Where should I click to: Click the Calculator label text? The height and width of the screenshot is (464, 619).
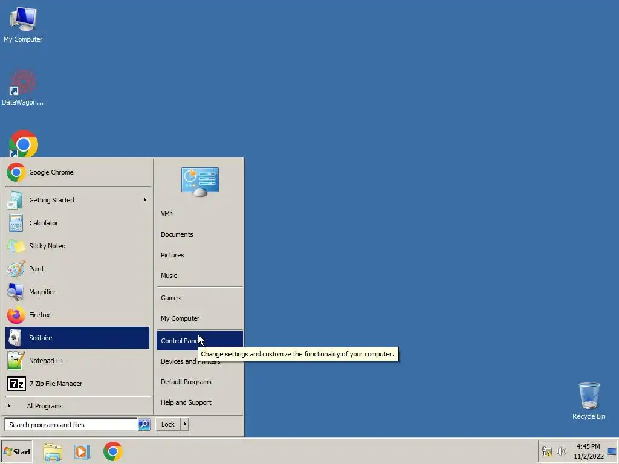44,223
